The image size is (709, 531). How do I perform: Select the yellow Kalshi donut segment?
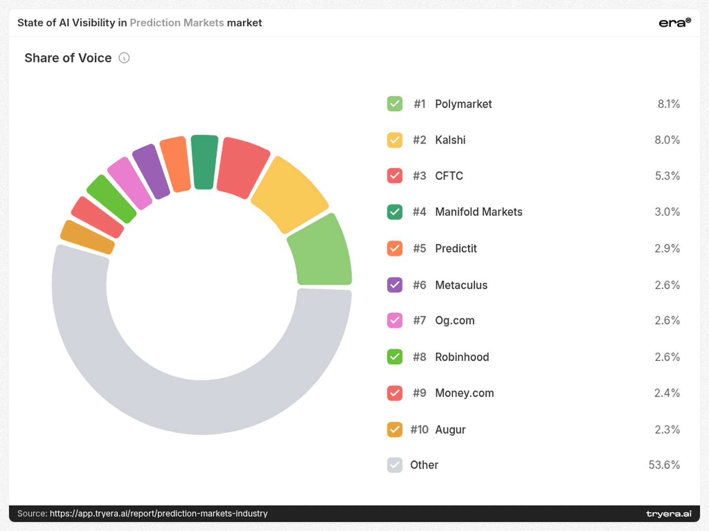pos(290,195)
